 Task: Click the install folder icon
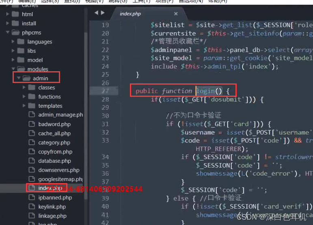coord(15,24)
